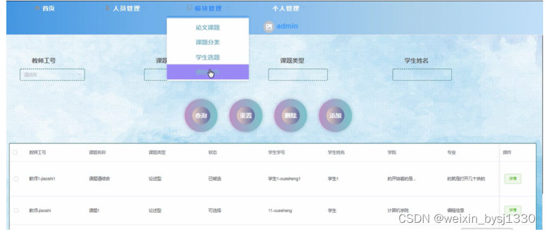Image resolution: width=545 pixels, height=231 pixels.
Task: Click the 11-xuesheng cell
Action: coord(280,211)
